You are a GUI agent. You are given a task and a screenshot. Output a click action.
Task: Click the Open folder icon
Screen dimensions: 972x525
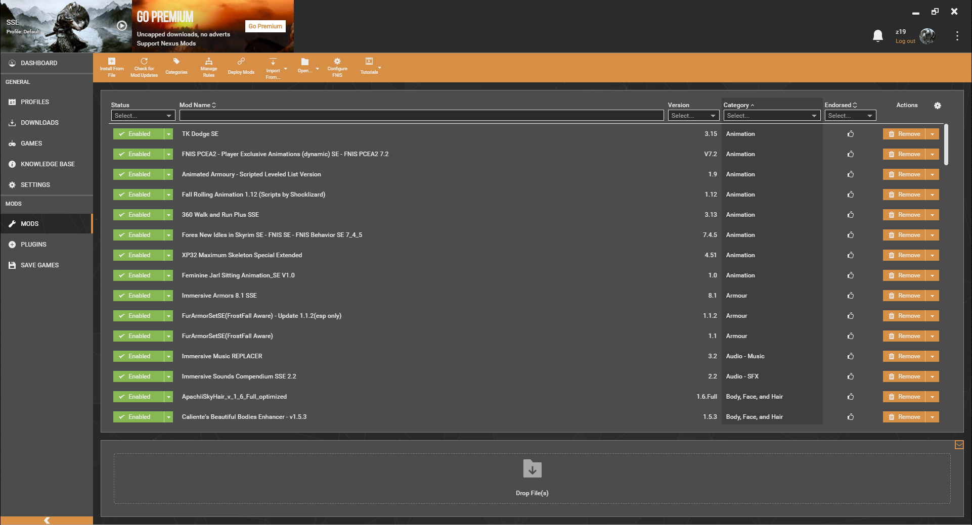coord(304,66)
